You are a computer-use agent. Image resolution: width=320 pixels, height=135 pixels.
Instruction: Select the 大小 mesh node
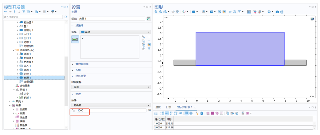pos(26,94)
